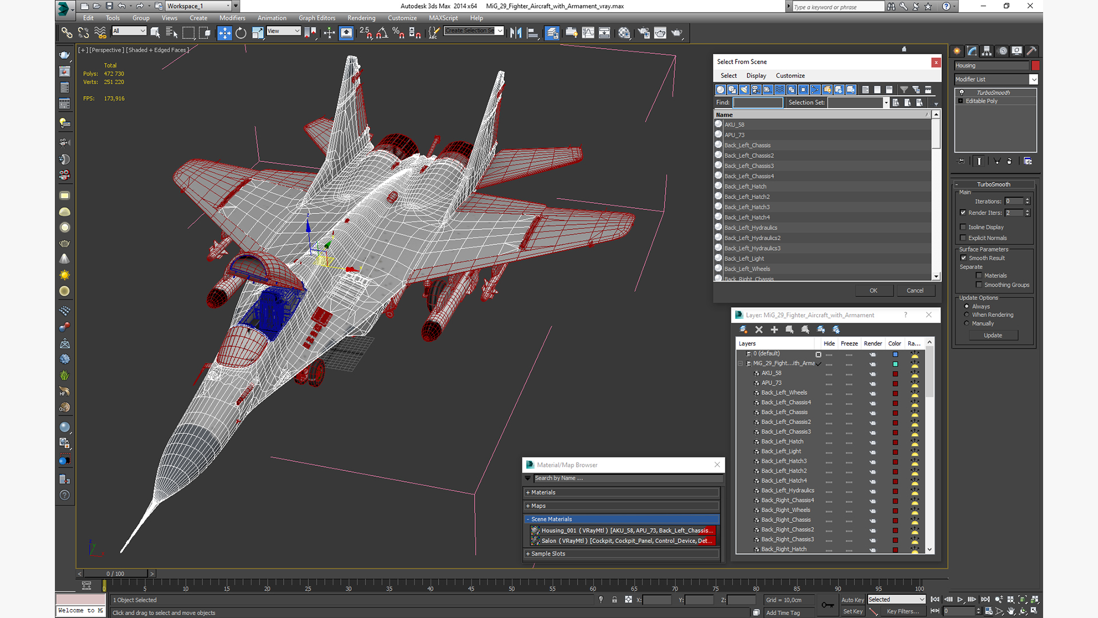The image size is (1098, 618).
Task: Toggle Display Cameras filter in Select From Scene
Action: point(756,89)
